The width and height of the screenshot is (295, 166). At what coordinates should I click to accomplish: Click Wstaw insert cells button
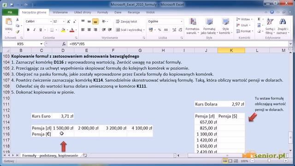pos(244,19)
